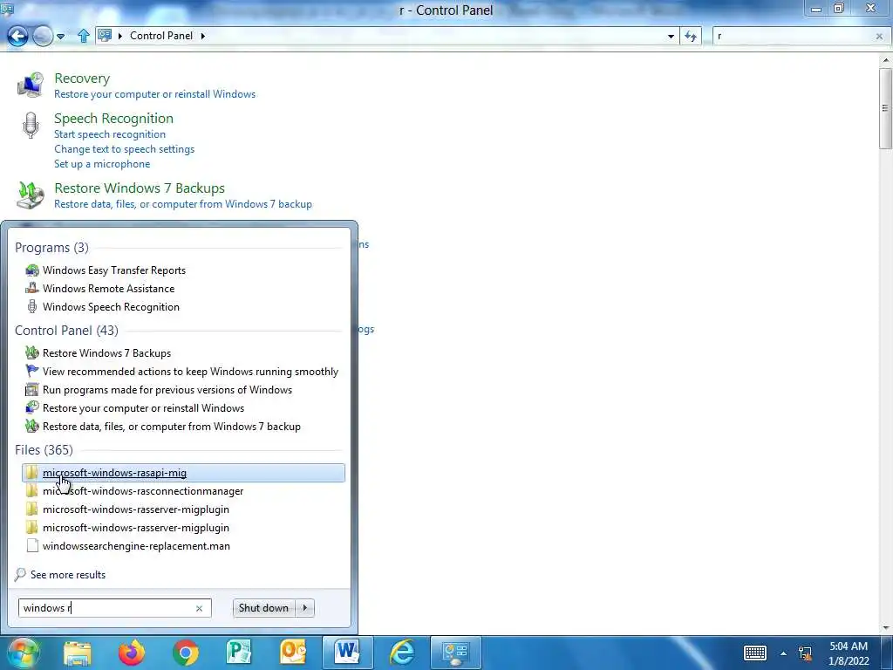The width and height of the screenshot is (893, 670).
Task: Click the Refresh button beside address bar
Action: coord(691,36)
